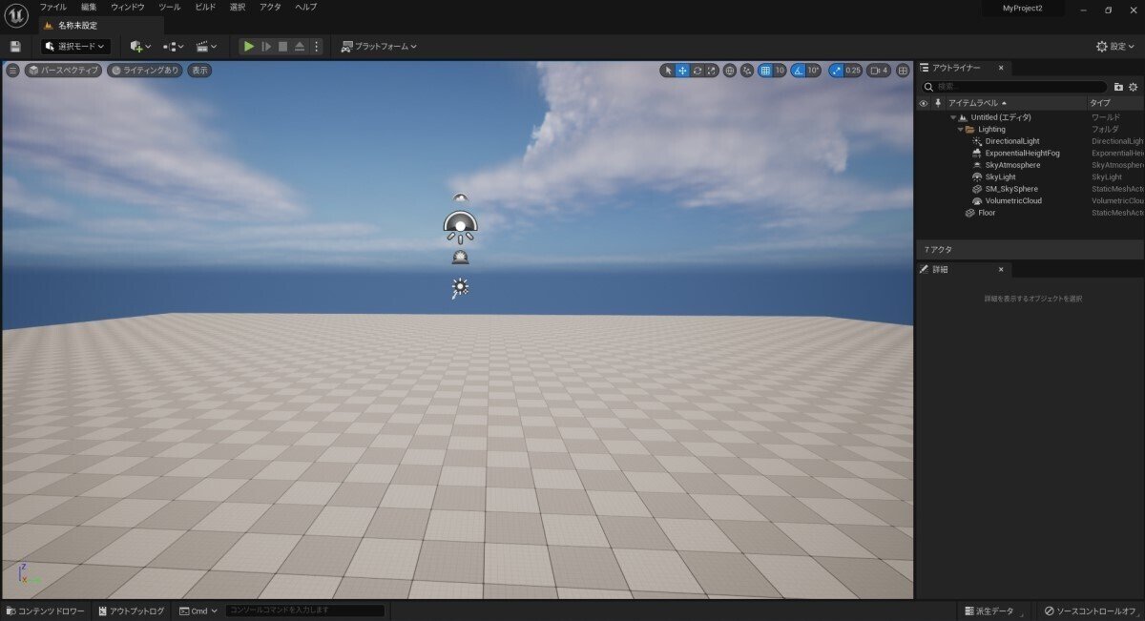Screen dimensions: 1145x621
Task: Click the console command input field
Action: point(305,611)
